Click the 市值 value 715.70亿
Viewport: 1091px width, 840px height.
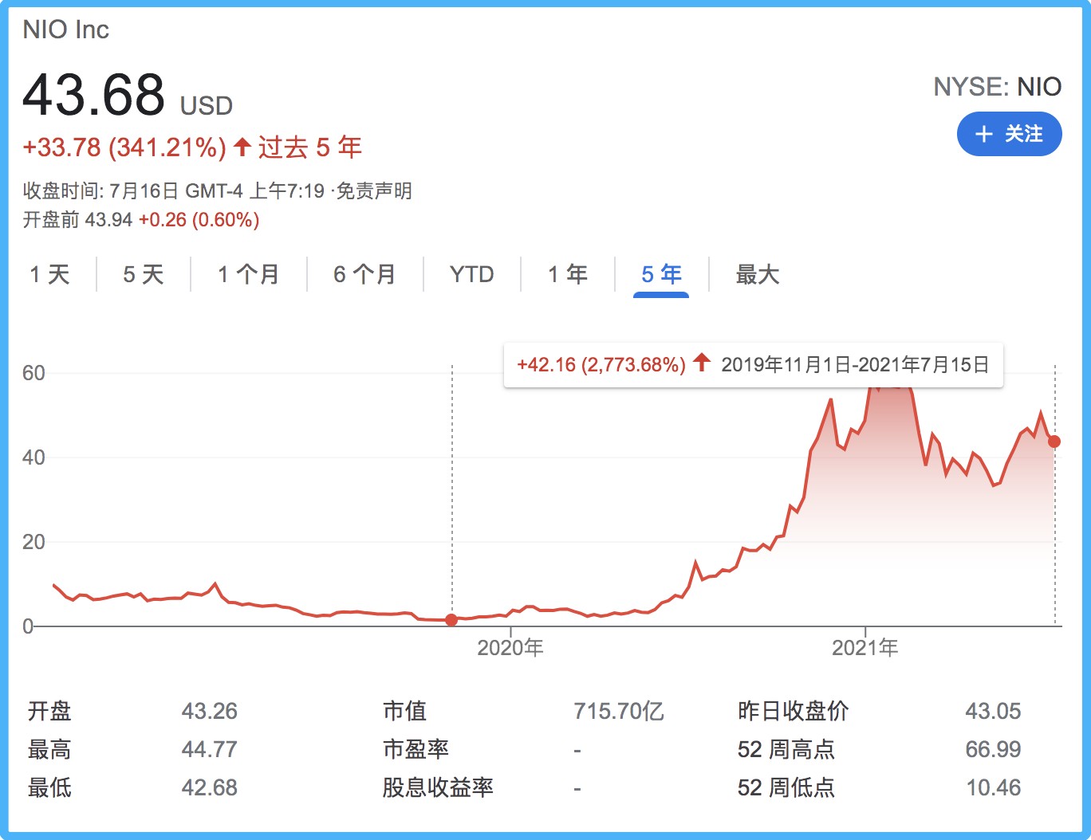point(618,711)
